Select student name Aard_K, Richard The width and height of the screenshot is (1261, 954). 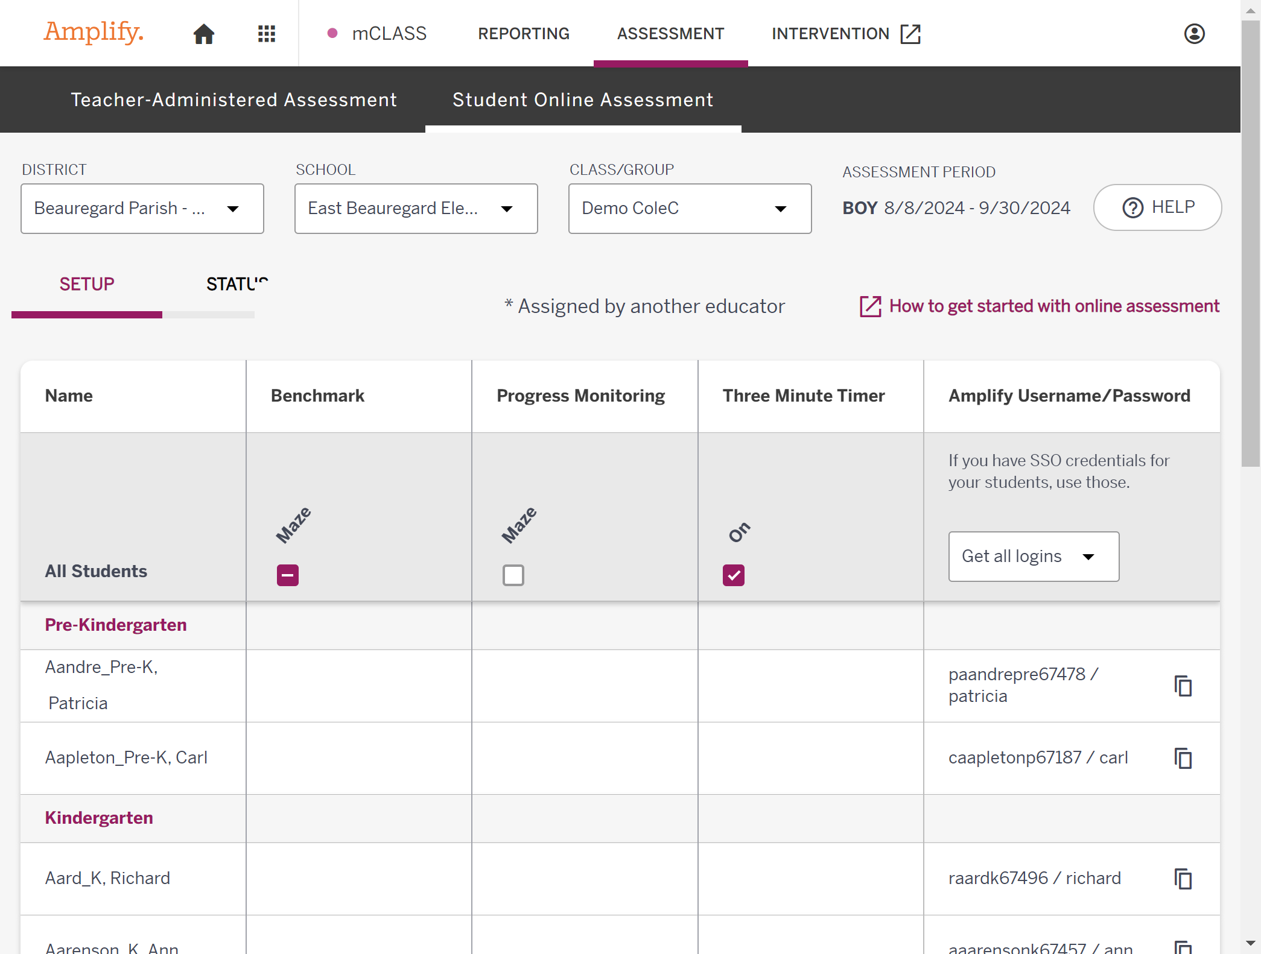coord(107,878)
